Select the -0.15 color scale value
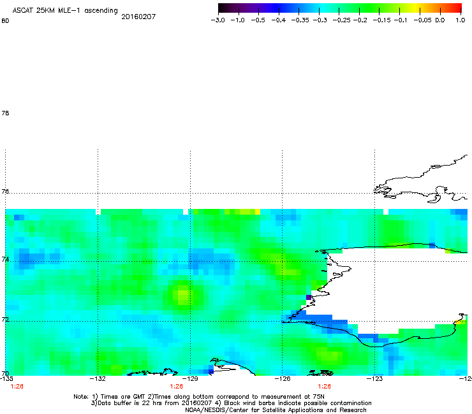Screen dimensions: 472x414 pyautogui.click(x=381, y=20)
